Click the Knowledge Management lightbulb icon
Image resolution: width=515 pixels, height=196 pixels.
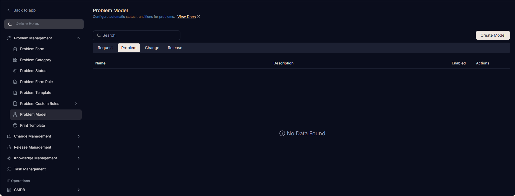[x=9, y=158]
